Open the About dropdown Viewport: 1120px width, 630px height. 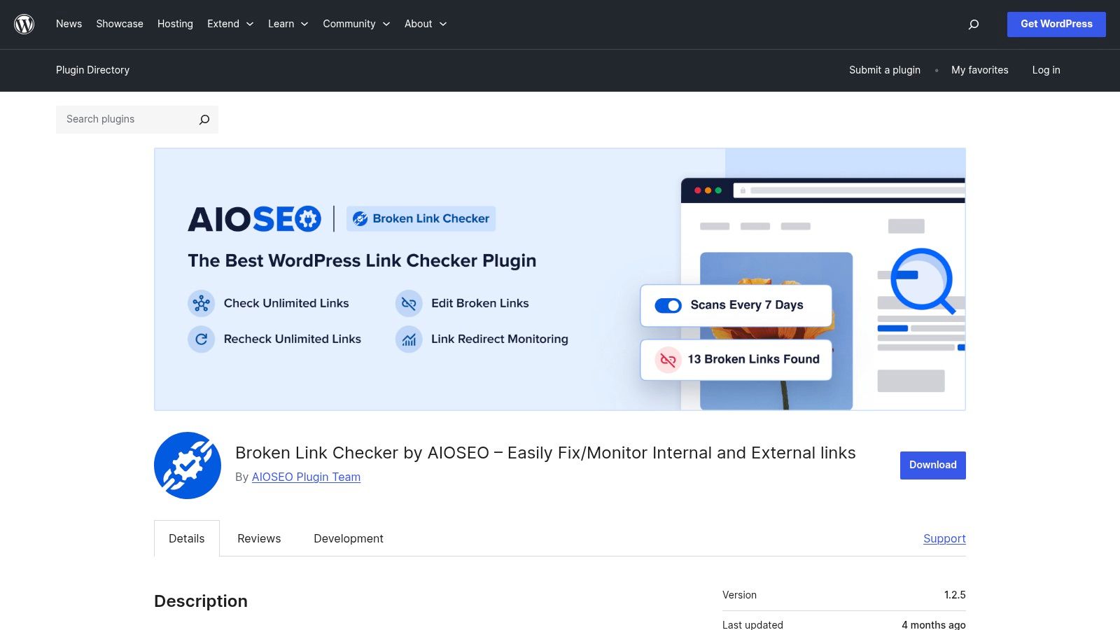(425, 24)
